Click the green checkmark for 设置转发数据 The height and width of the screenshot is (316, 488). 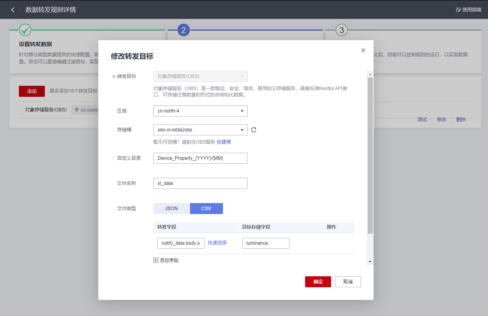tap(26, 30)
